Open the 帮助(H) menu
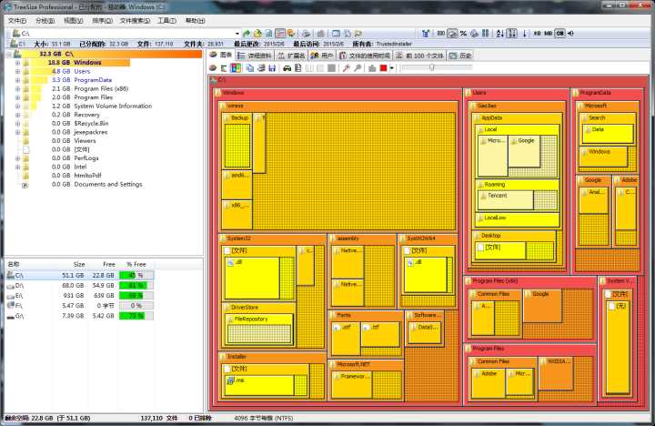Image resolution: width=655 pixels, height=426 pixels. tap(195, 21)
